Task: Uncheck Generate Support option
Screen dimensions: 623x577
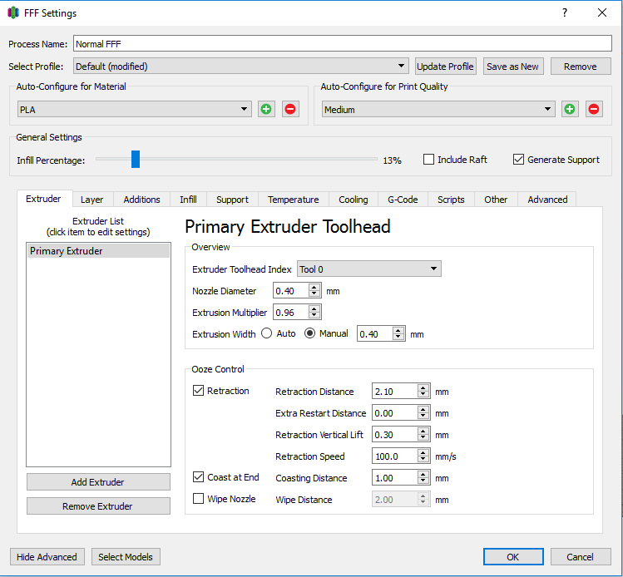Action: [x=519, y=160]
